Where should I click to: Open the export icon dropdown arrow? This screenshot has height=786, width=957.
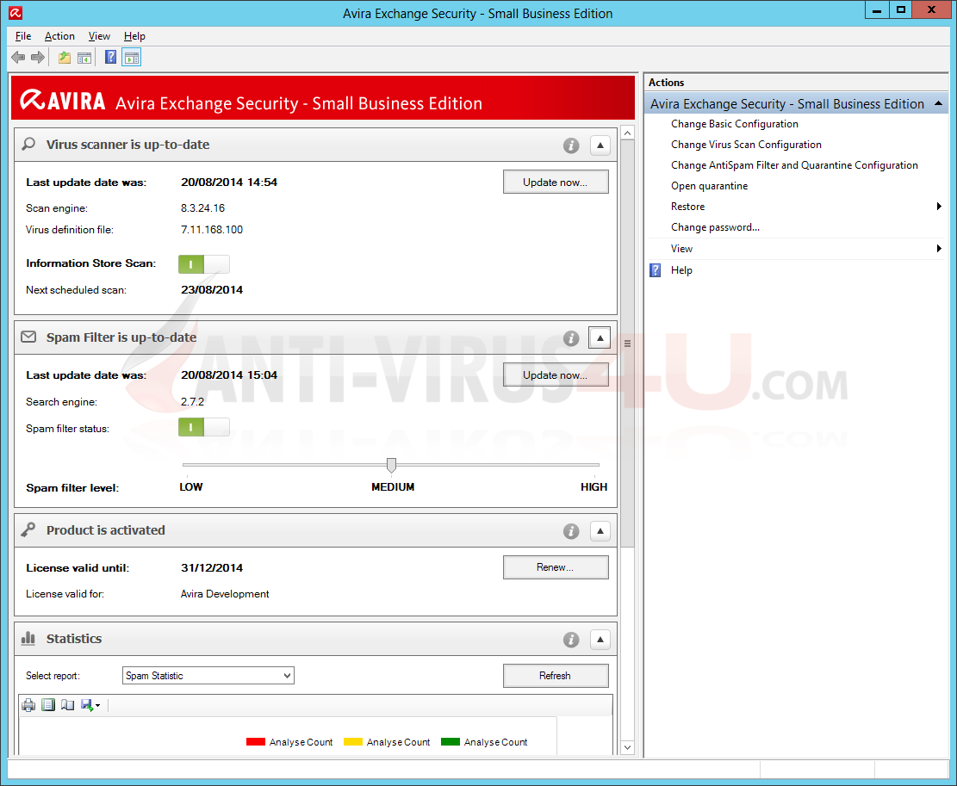tap(97, 706)
